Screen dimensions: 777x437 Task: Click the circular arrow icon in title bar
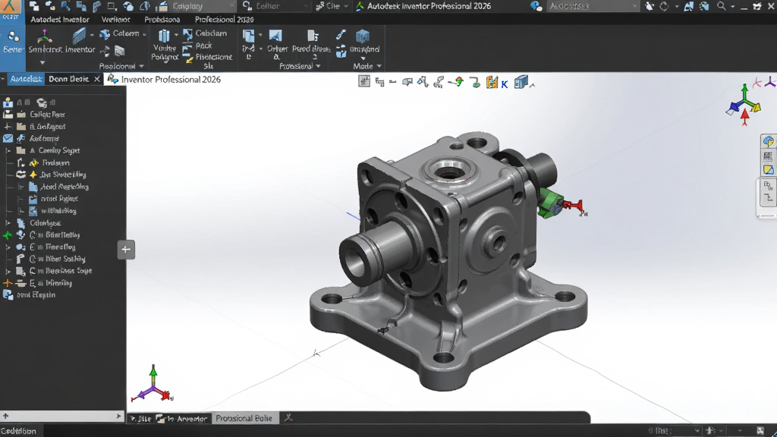tap(664, 6)
